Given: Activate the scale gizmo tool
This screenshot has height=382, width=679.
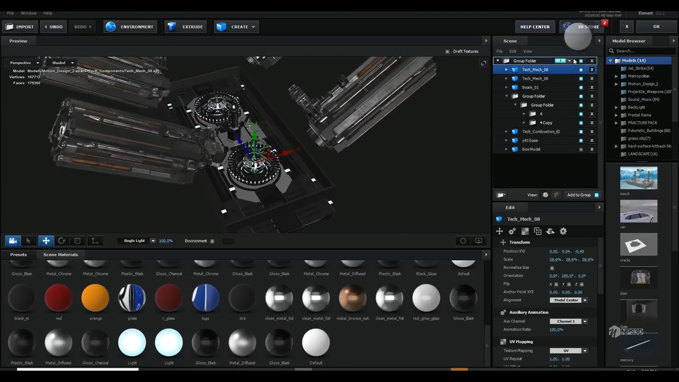Looking at the screenshot, I should point(77,241).
